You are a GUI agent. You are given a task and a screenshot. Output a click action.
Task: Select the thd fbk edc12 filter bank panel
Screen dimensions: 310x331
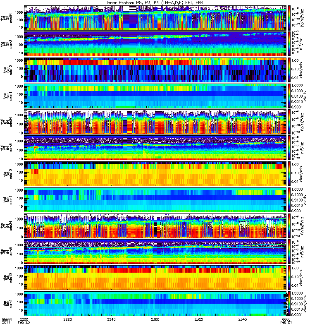155,174
